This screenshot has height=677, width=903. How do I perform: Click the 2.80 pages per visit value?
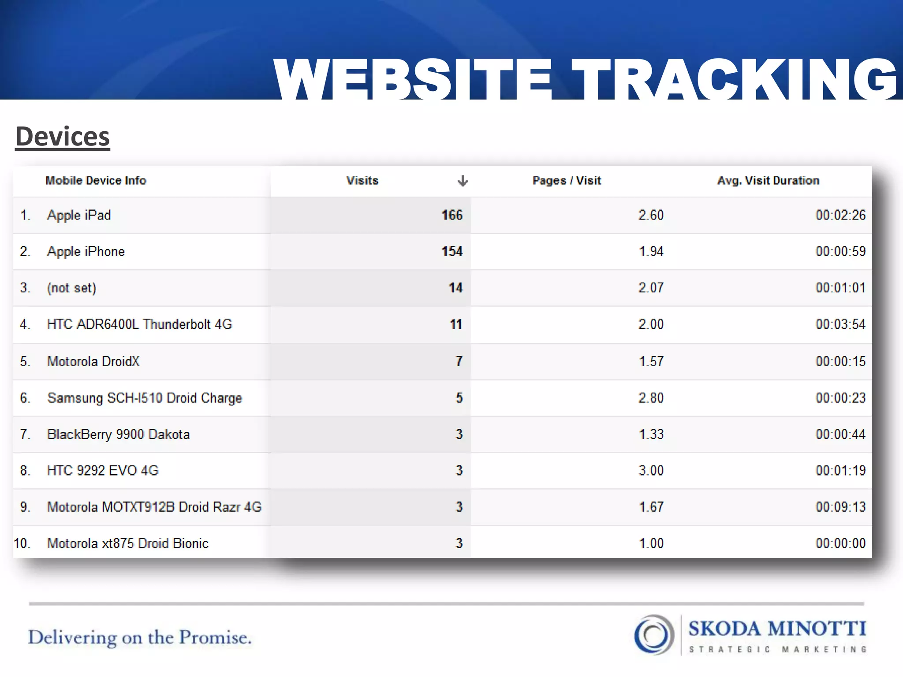(651, 398)
